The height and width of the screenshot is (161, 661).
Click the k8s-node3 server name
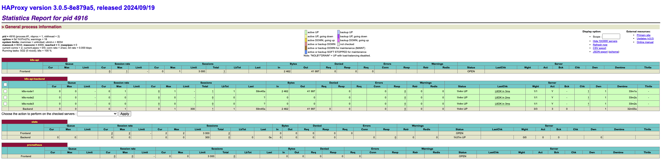point(28,104)
